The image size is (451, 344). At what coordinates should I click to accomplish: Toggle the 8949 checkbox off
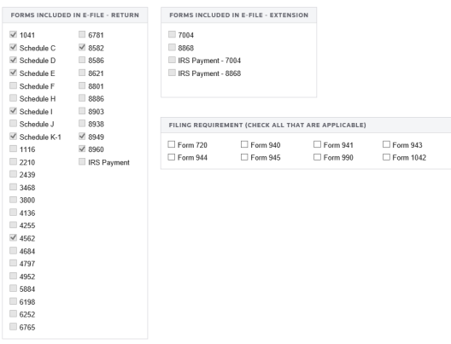pyautogui.click(x=82, y=136)
